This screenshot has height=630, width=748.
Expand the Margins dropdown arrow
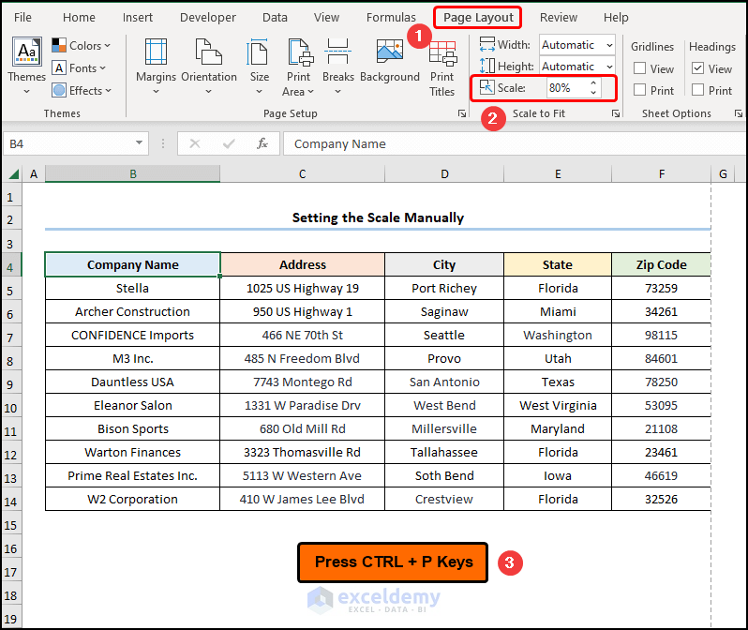tap(156, 91)
